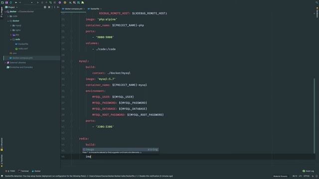Expand the mysql folder
The image size is (319, 179).
(x=11, y=25)
